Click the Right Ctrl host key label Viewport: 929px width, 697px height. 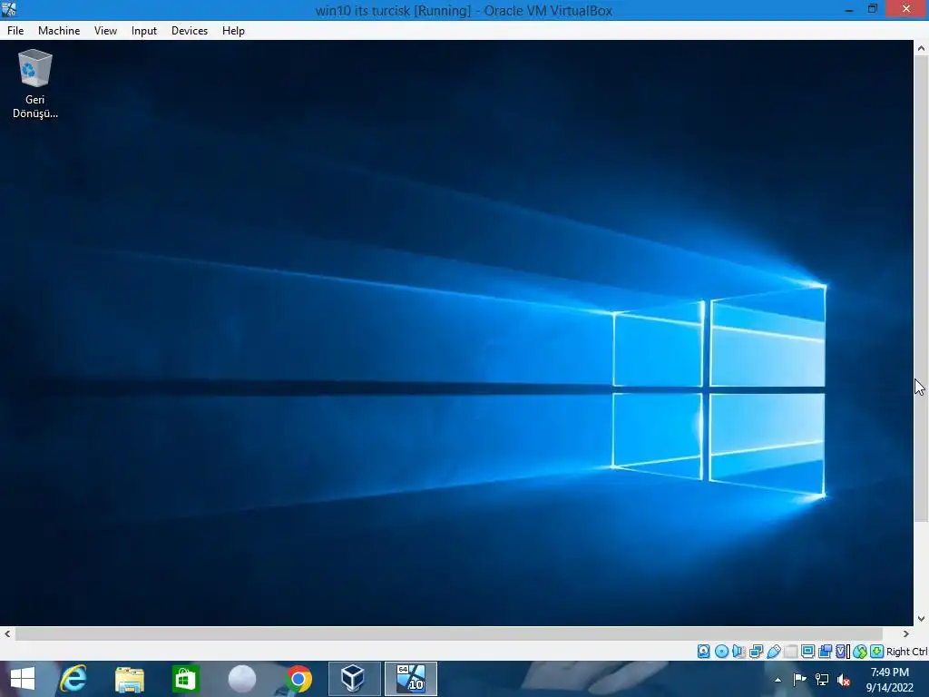[x=907, y=652]
